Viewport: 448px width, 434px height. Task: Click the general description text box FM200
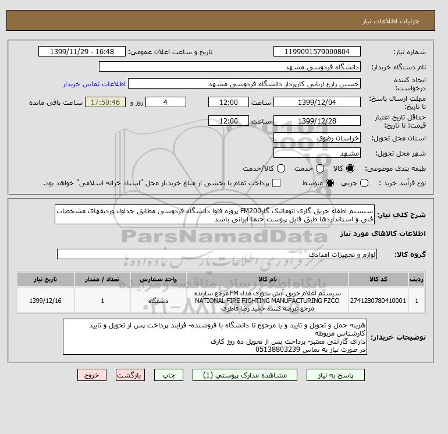coord(215,215)
